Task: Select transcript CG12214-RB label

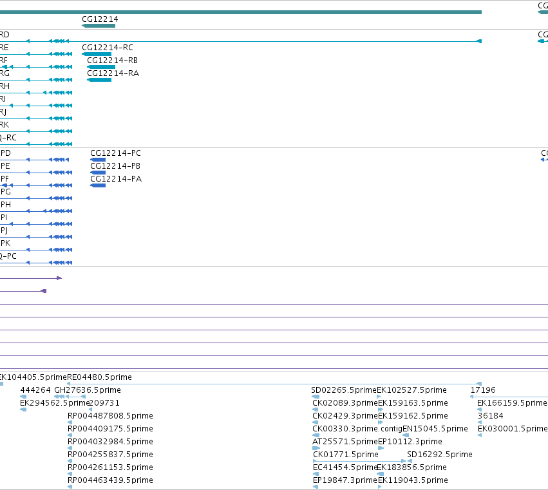Action: 112,61
